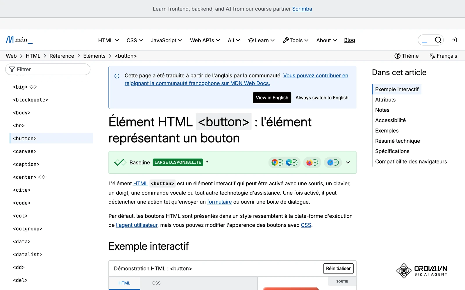
Task: Select <blockquote> in the sidebar
Action: click(x=31, y=100)
